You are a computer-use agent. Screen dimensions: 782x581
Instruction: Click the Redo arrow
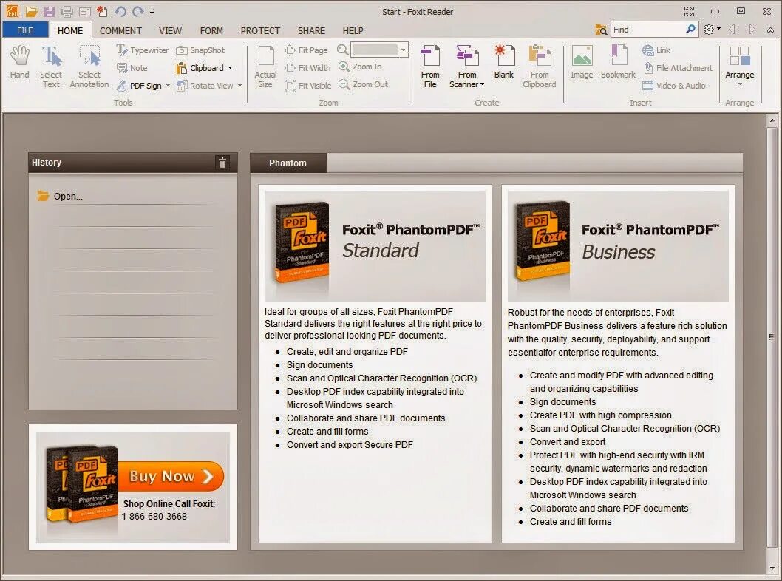coord(138,12)
